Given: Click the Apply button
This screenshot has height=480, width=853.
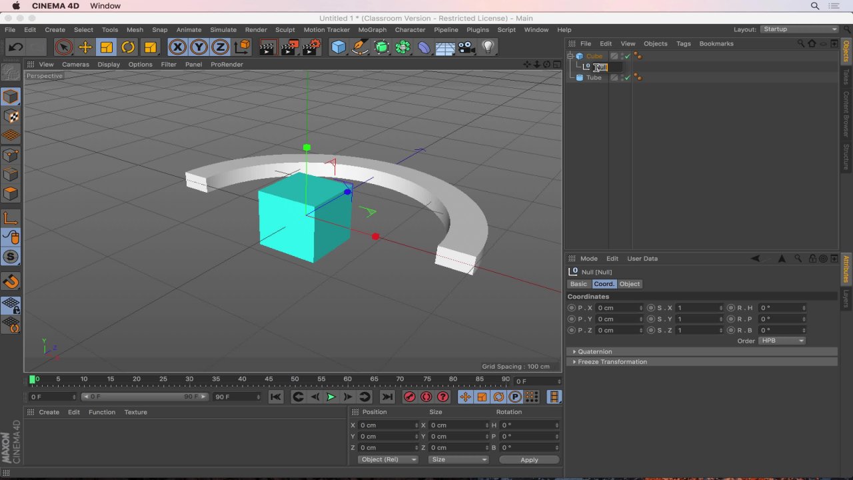Looking at the screenshot, I should coord(529,459).
